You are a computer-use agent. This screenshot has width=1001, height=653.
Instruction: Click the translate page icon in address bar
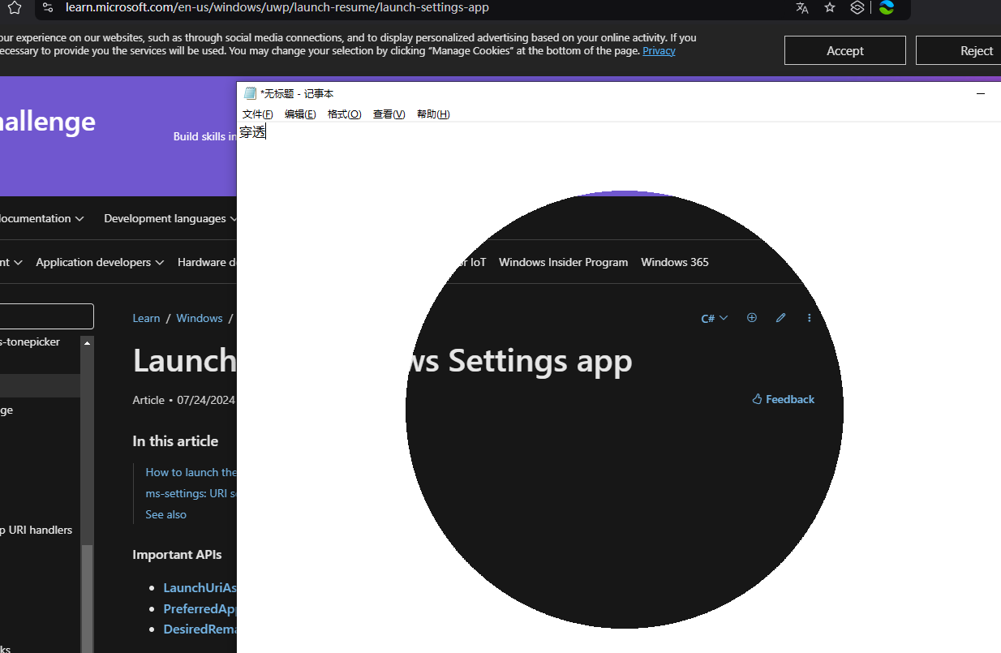(x=802, y=8)
